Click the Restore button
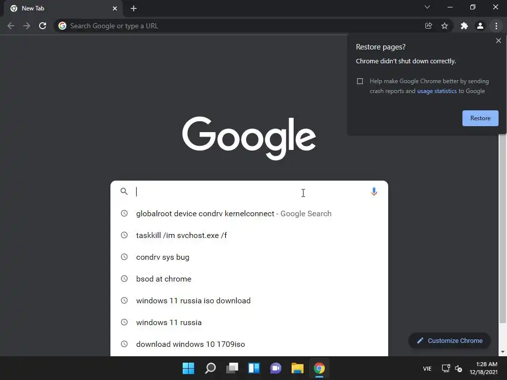Viewport: 507px width, 380px height. [x=480, y=118]
